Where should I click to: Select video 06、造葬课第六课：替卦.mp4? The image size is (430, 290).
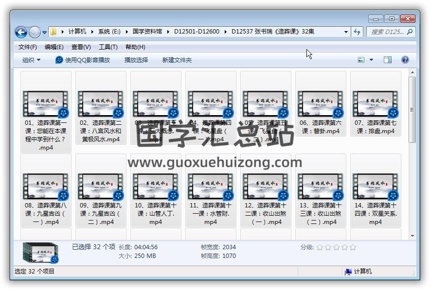[x=321, y=107]
